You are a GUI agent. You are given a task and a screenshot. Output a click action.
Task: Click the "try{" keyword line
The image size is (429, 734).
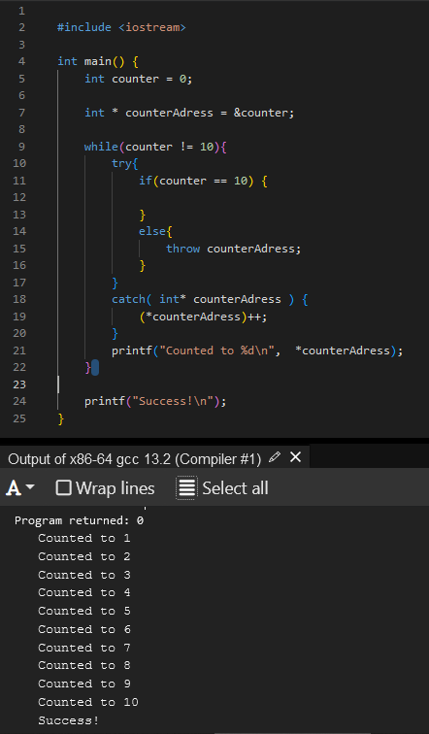coord(125,163)
